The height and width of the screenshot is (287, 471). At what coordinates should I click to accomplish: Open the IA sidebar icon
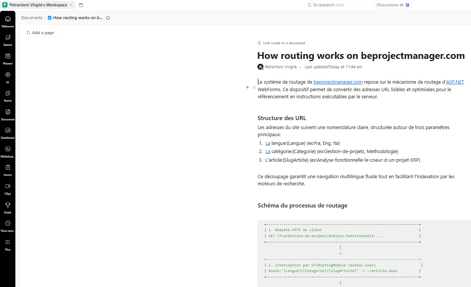point(8,75)
